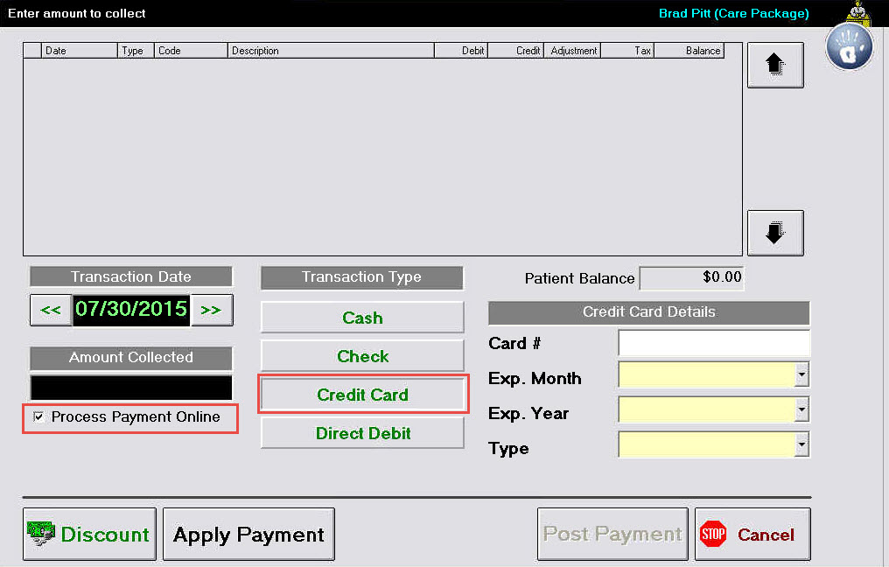The width and height of the screenshot is (889, 567).
Task: Click the money icon on the Discount button
Action: [x=41, y=534]
